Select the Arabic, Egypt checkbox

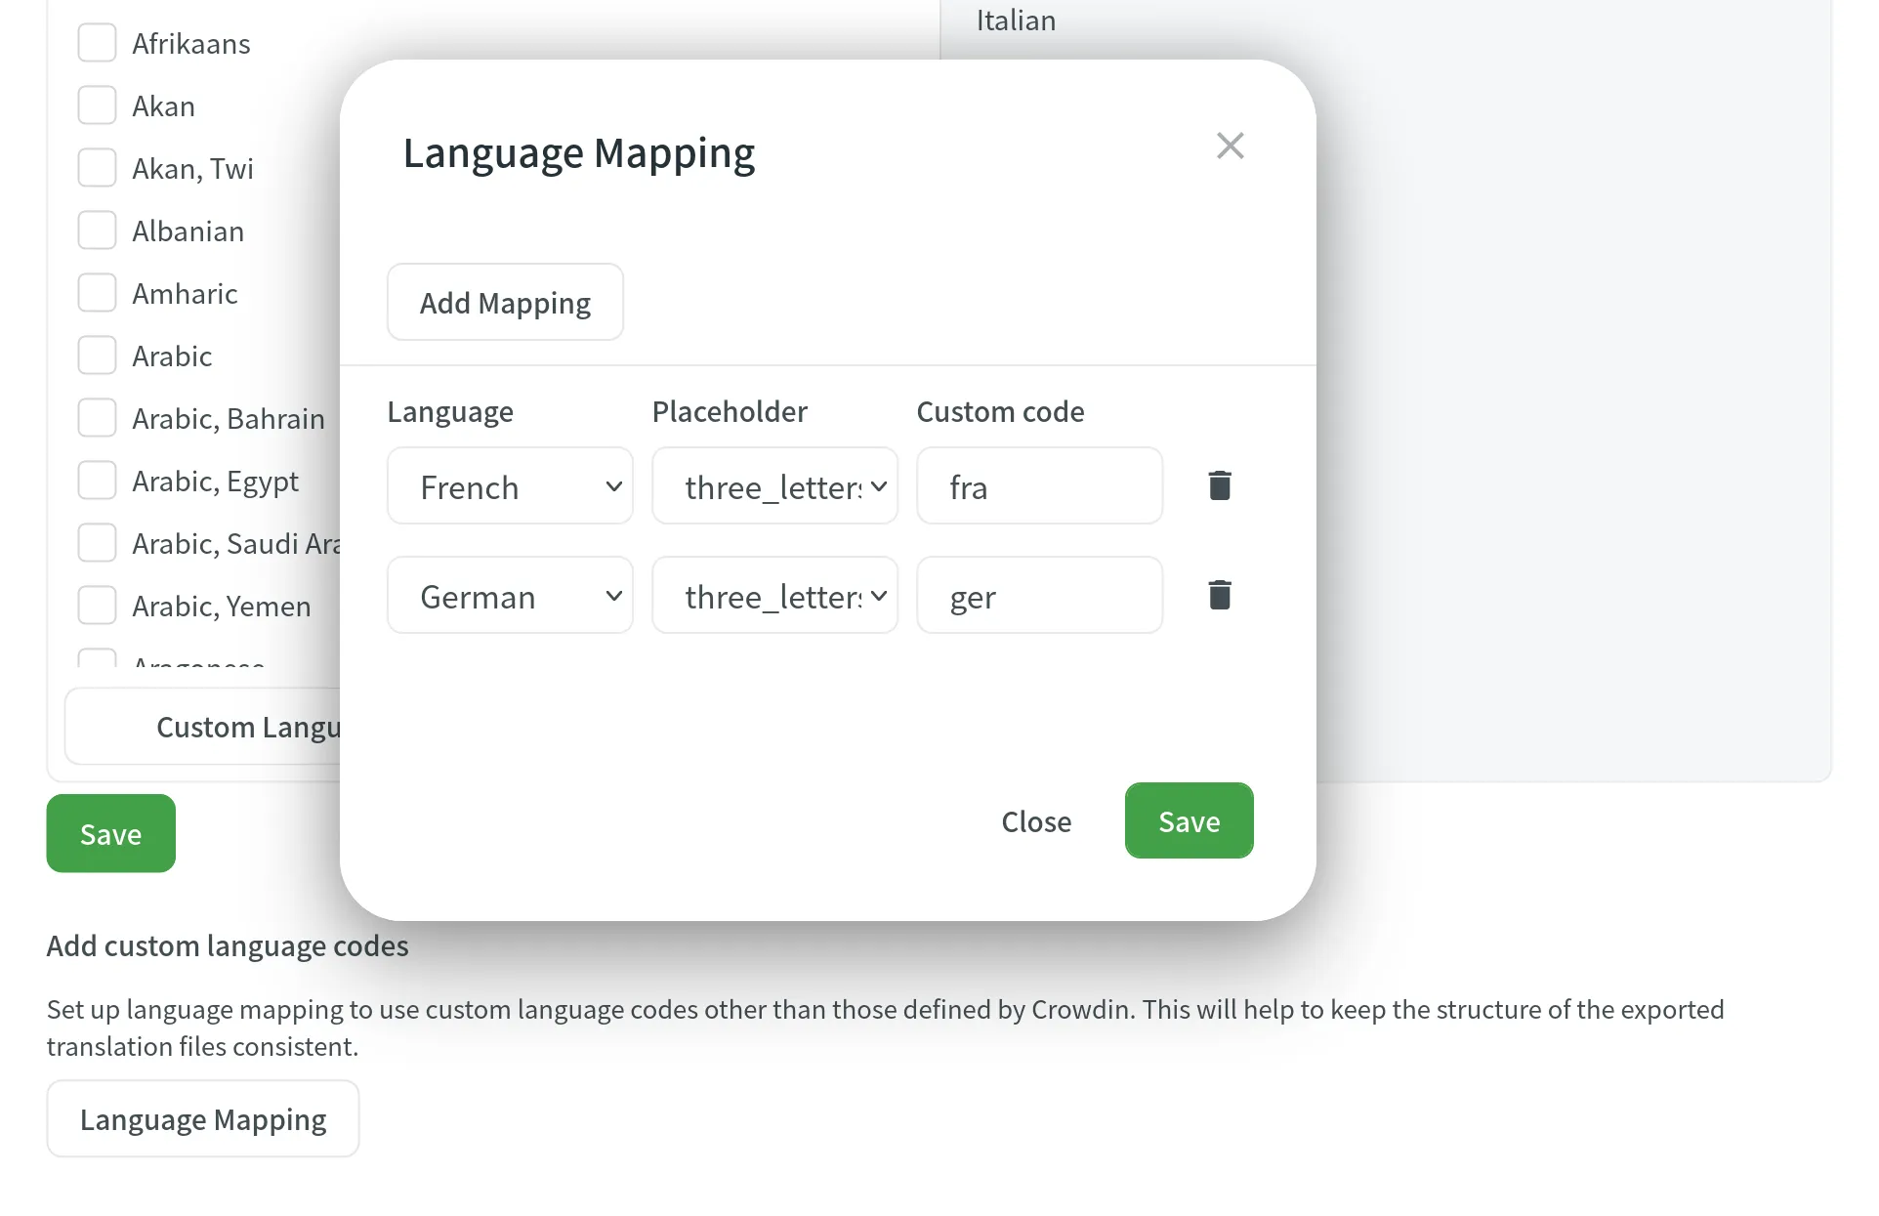pyautogui.click(x=97, y=480)
